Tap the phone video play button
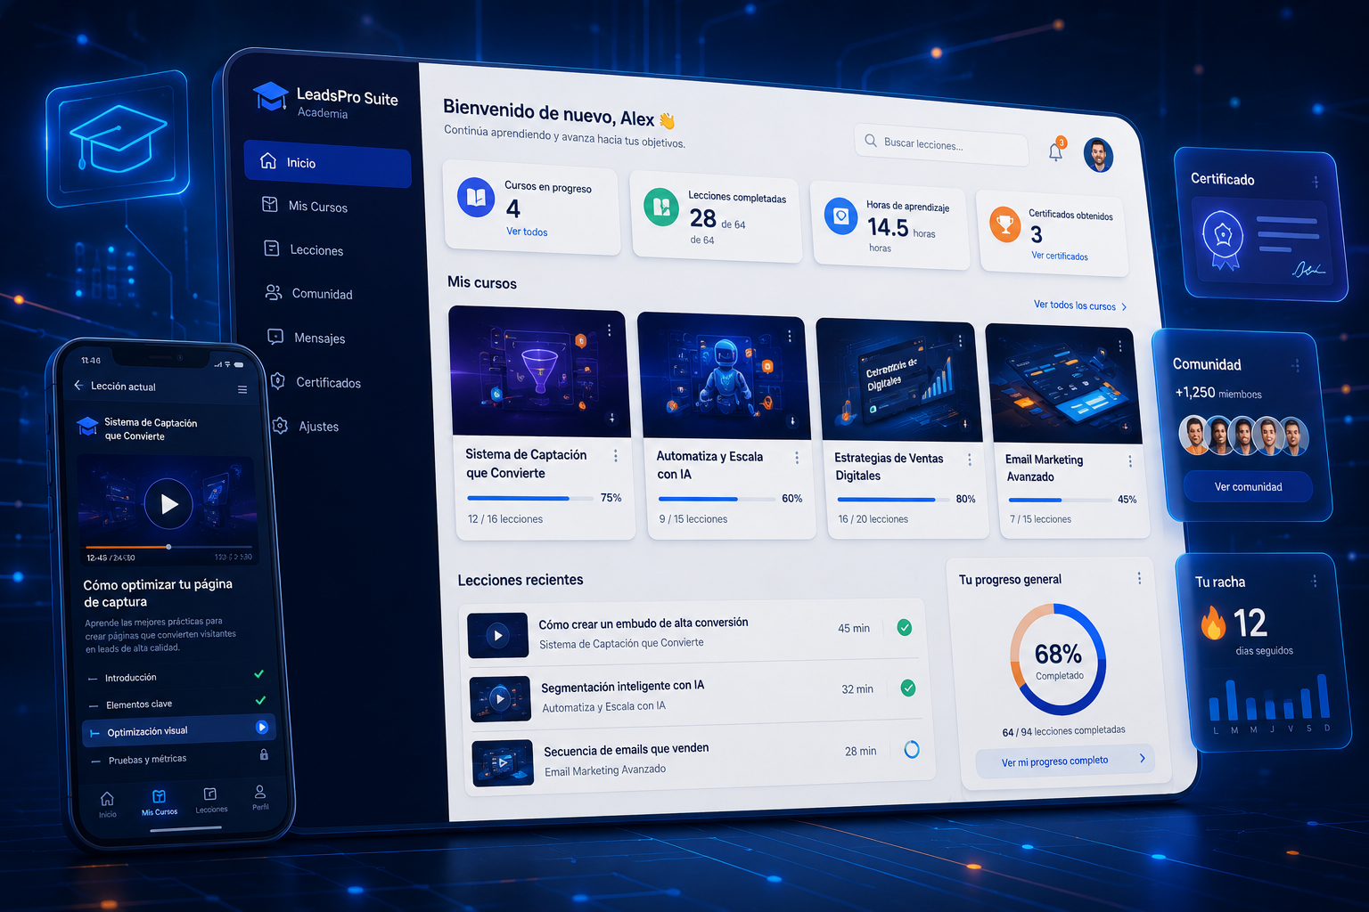 (168, 504)
